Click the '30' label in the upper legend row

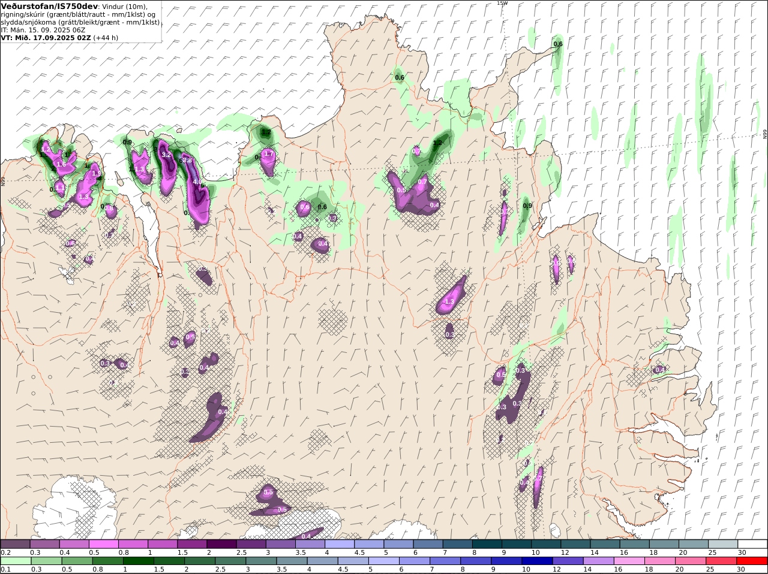[x=742, y=552]
